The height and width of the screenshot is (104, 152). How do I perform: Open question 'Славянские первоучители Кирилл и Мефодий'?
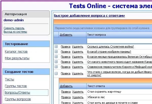120,67
